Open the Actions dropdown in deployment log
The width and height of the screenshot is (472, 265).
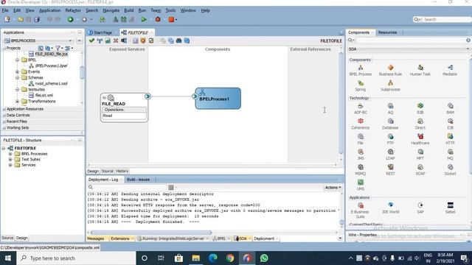tap(333, 188)
